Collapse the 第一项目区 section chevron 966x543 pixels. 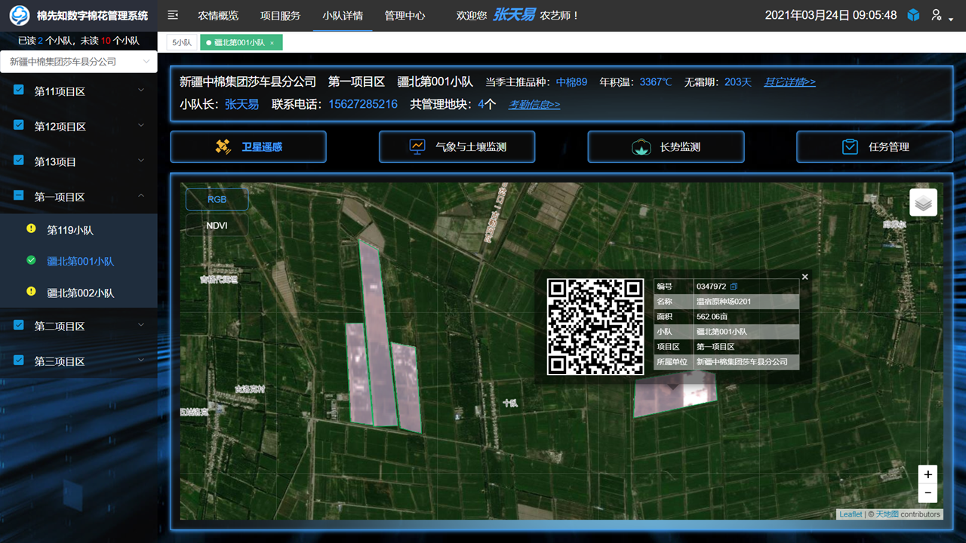click(x=141, y=196)
